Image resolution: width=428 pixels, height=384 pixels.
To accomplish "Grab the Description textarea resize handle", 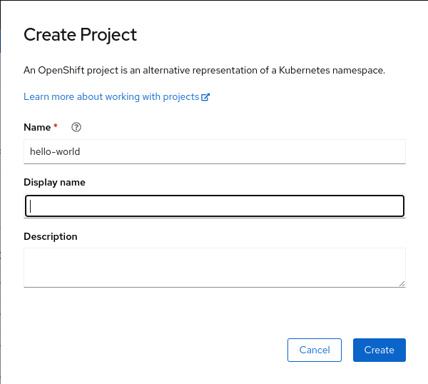I will [x=402, y=284].
